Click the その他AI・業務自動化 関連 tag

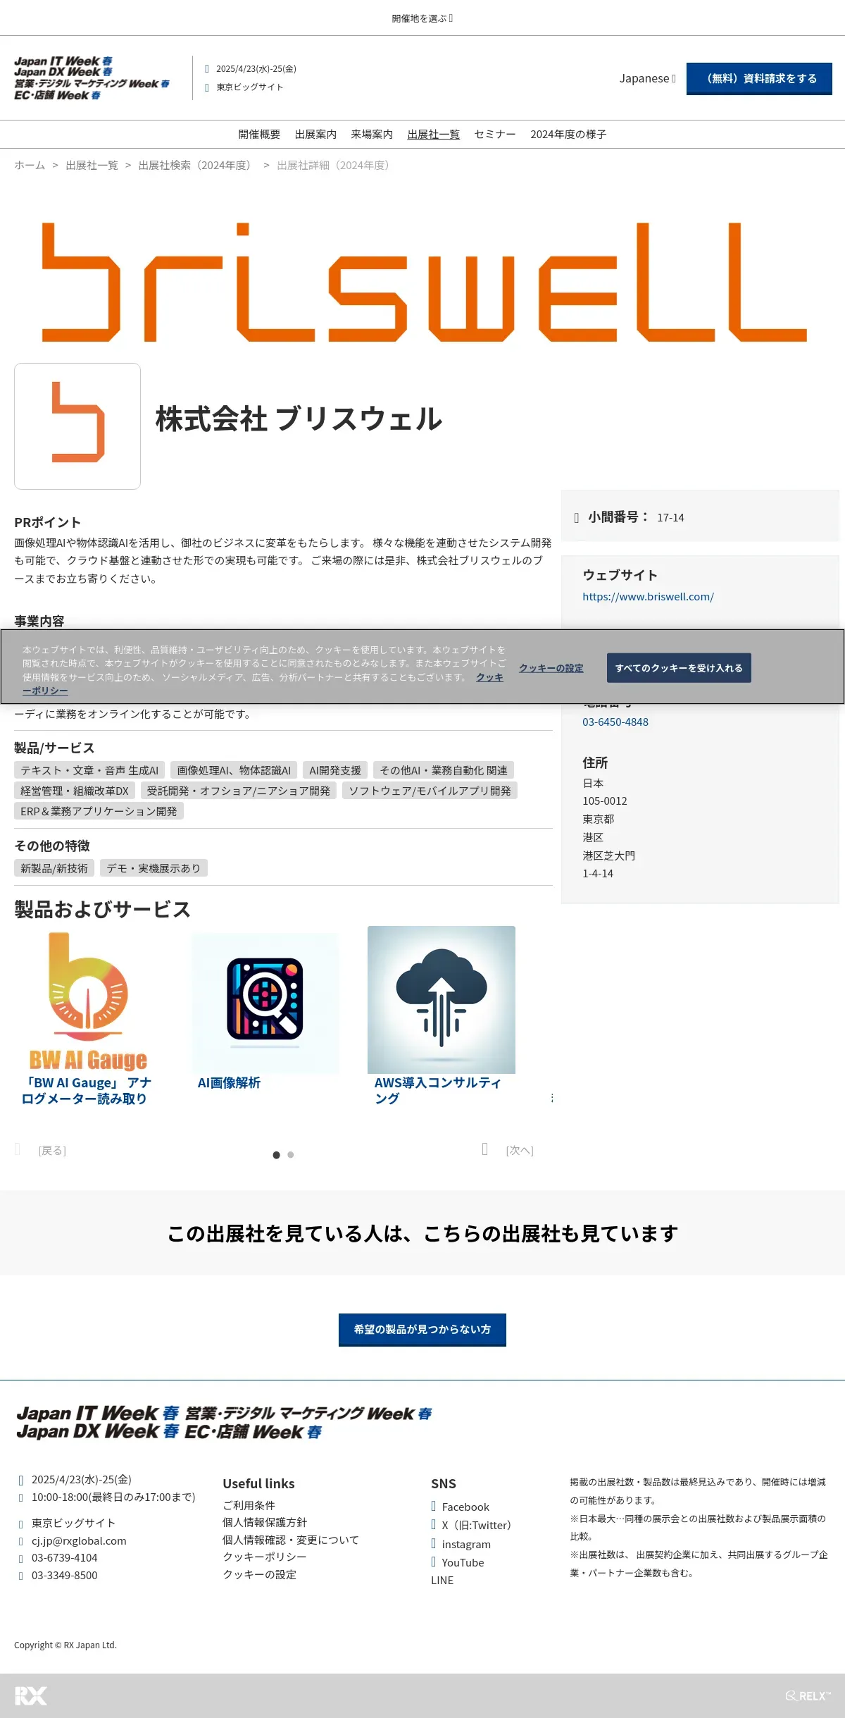tap(444, 770)
